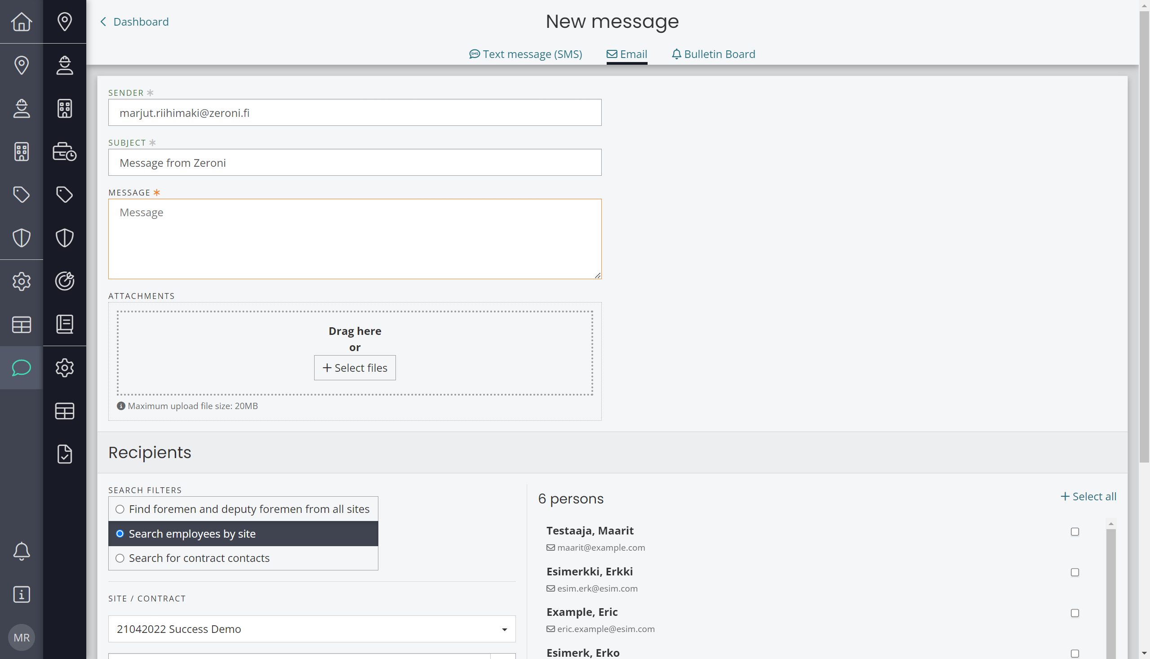
Task: Open the table grid icon in the second column
Action: [65, 411]
